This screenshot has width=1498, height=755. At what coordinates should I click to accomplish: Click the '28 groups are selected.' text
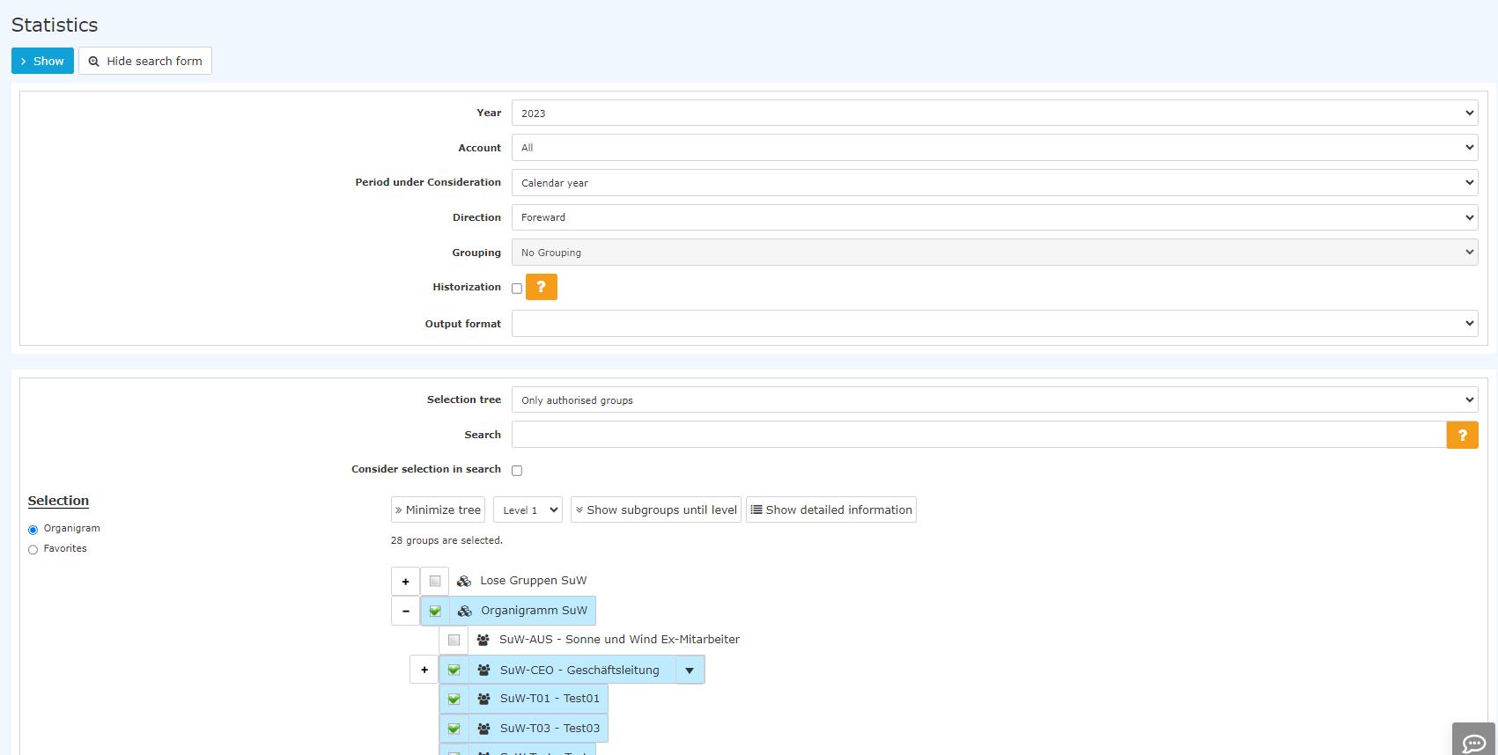point(446,540)
